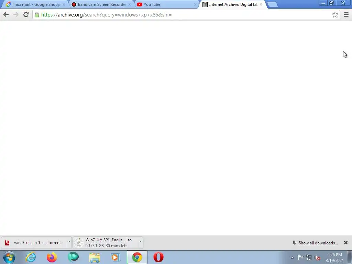Close the Internet Archive tab

point(261,4)
